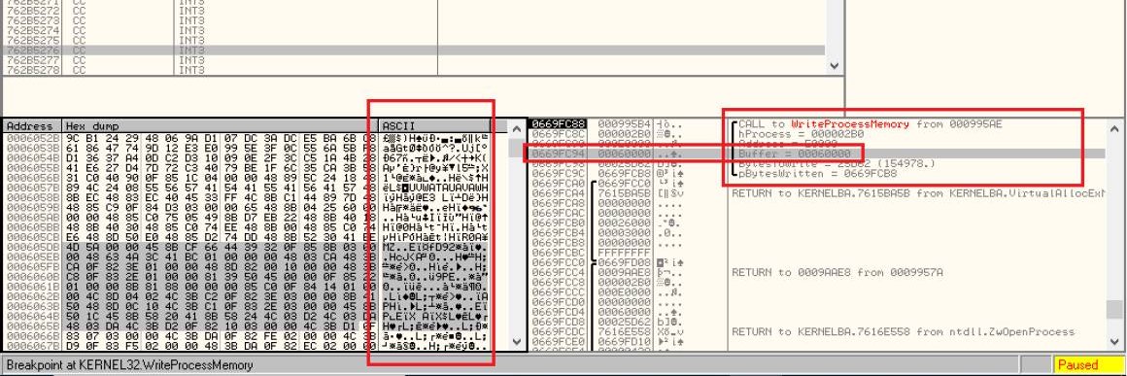Select dump row at address 0006061B
Image resolution: width=1127 pixels, height=376 pixels.
point(247,286)
